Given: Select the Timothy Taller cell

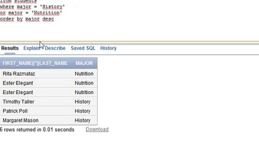Looking at the screenshot, I should tap(18, 102).
